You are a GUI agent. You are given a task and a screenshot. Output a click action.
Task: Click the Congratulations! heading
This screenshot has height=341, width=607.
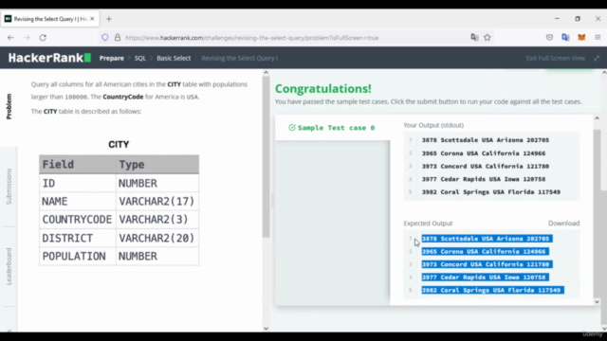click(322, 88)
